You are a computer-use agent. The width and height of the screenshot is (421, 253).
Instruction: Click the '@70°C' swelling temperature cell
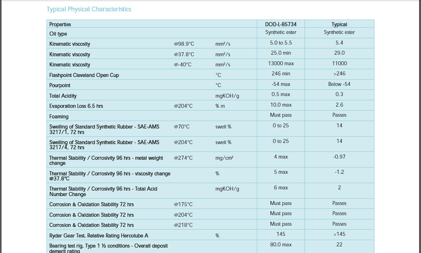[182, 127]
